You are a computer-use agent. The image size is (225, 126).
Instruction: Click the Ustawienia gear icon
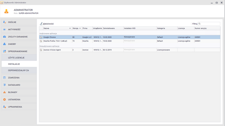tap(4, 100)
